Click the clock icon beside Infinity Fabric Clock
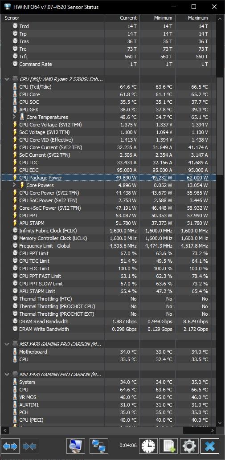This screenshot has width=225, height=460. tap(15, 231)
